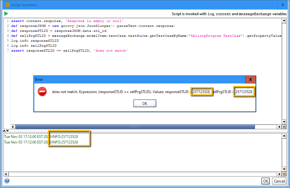Collapse the log panel using the splitter arrows

6,131
